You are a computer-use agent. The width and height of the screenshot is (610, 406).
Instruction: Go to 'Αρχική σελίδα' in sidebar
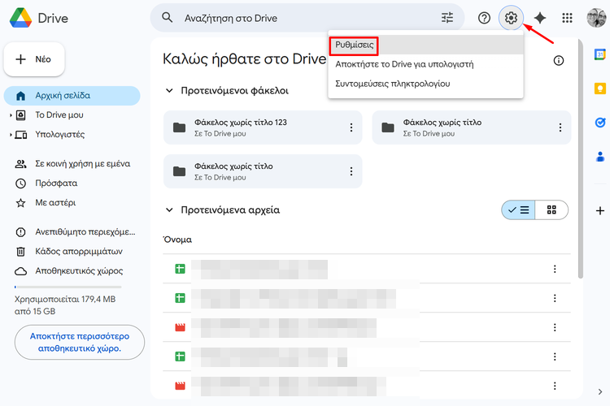pyautogui.click(x=72, y=96)
